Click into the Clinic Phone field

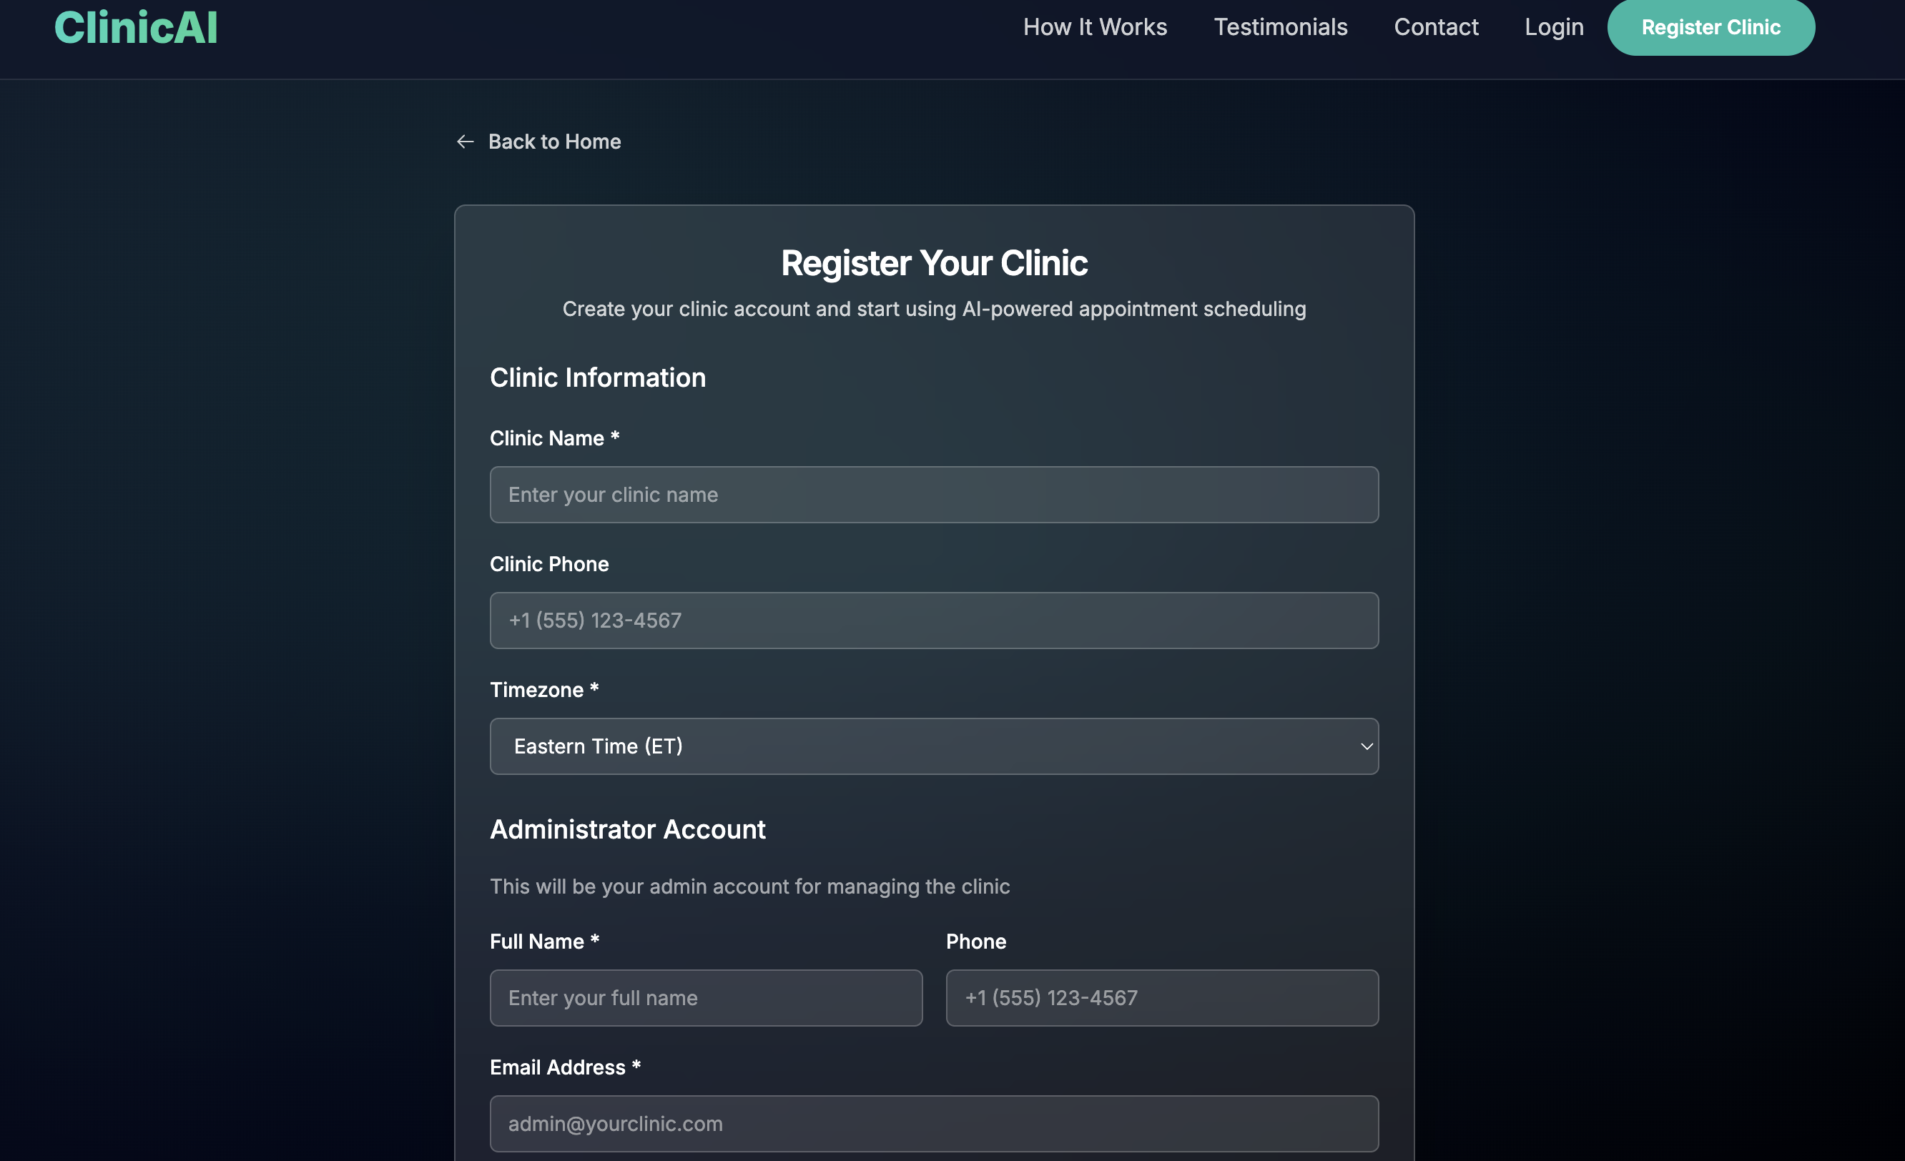[933, 621]
